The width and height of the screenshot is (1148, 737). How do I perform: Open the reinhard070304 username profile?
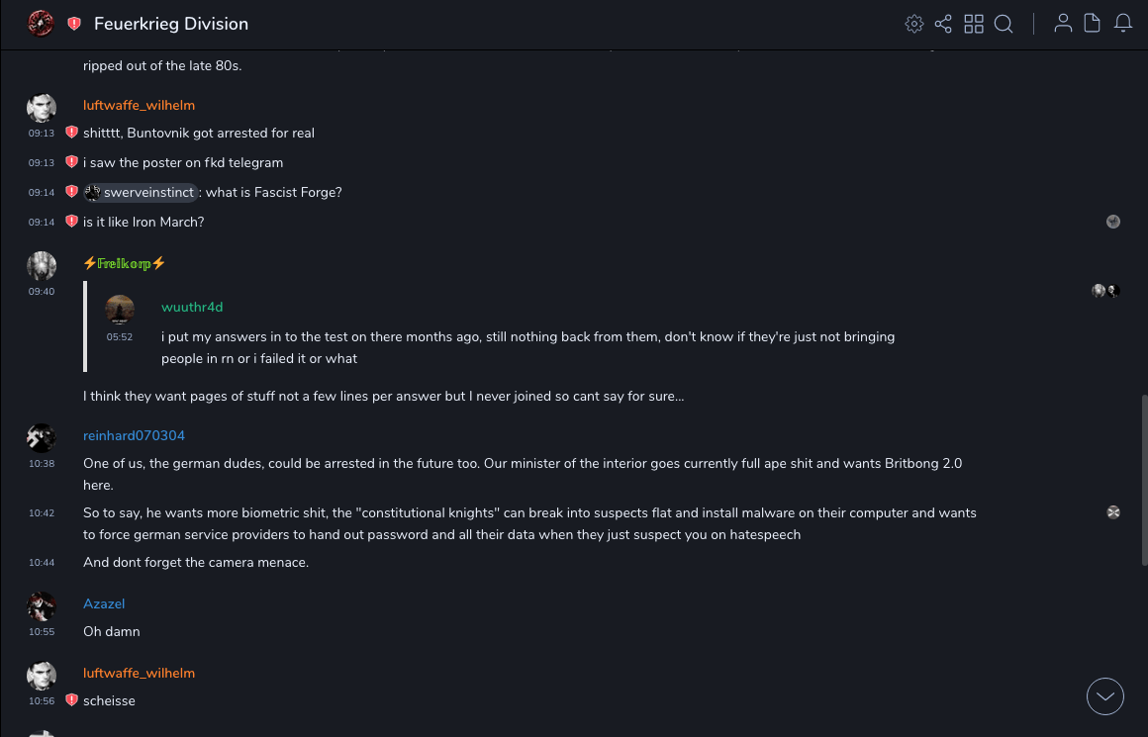pyautogui.click(x=134, y=436)
